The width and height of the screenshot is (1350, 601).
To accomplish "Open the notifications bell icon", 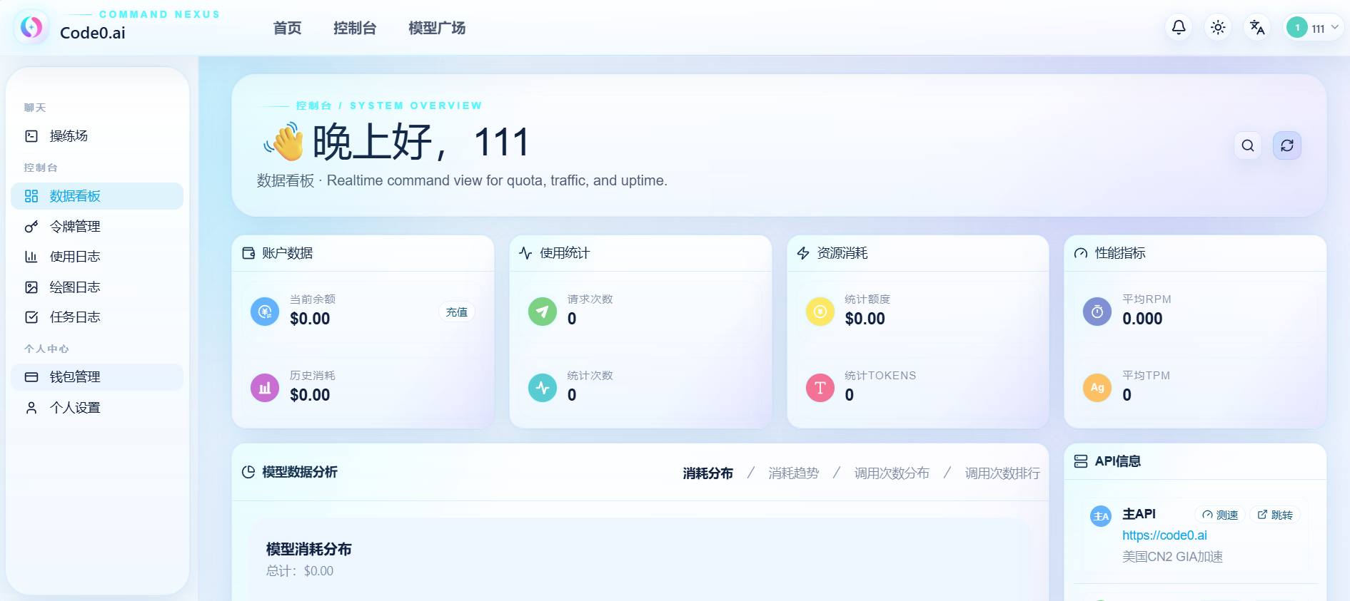I will click(1179, 28).
